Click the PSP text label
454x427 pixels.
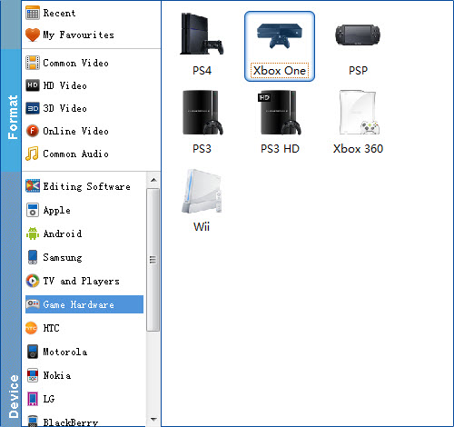[x=358, y=71]
